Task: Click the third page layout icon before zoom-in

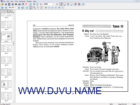Action: tap(37, 4)
